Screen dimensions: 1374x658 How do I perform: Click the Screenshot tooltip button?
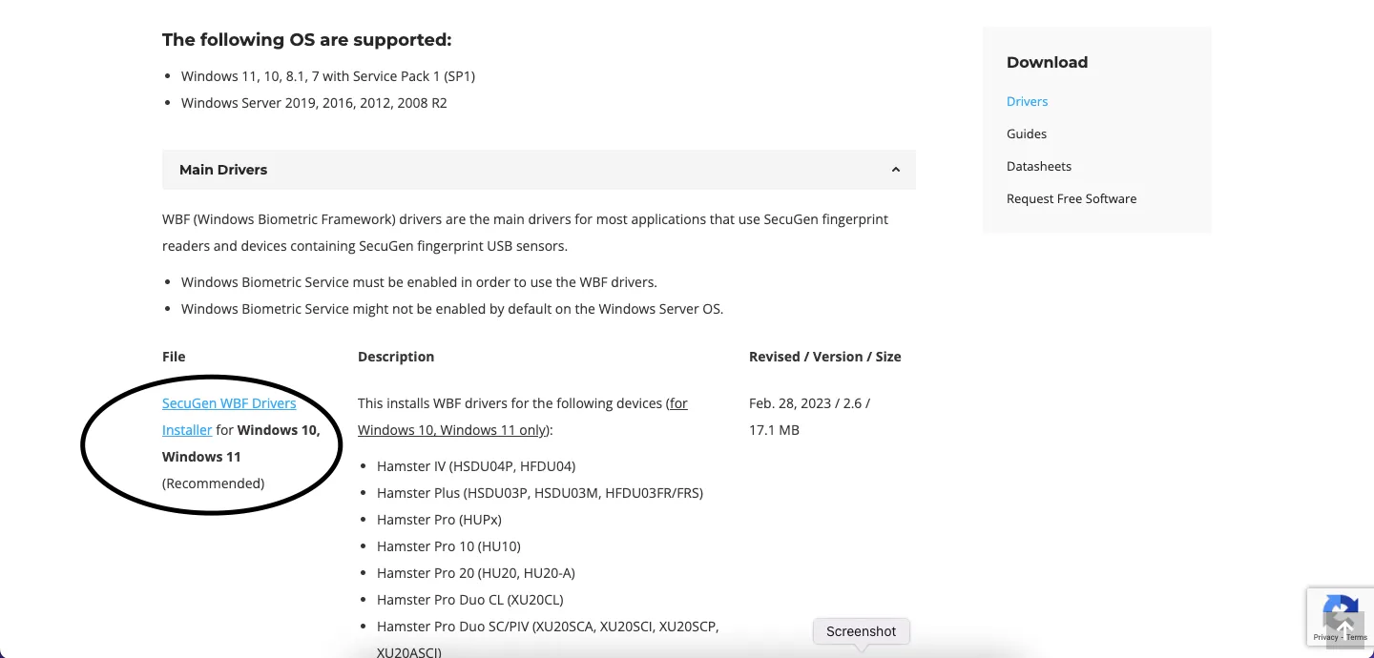(x=862, y=631)
